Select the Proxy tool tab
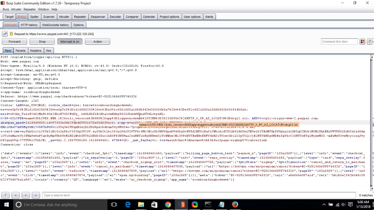The width and height of the screenshot is (374, 210). pyautogui.click(x=21, y=17)
